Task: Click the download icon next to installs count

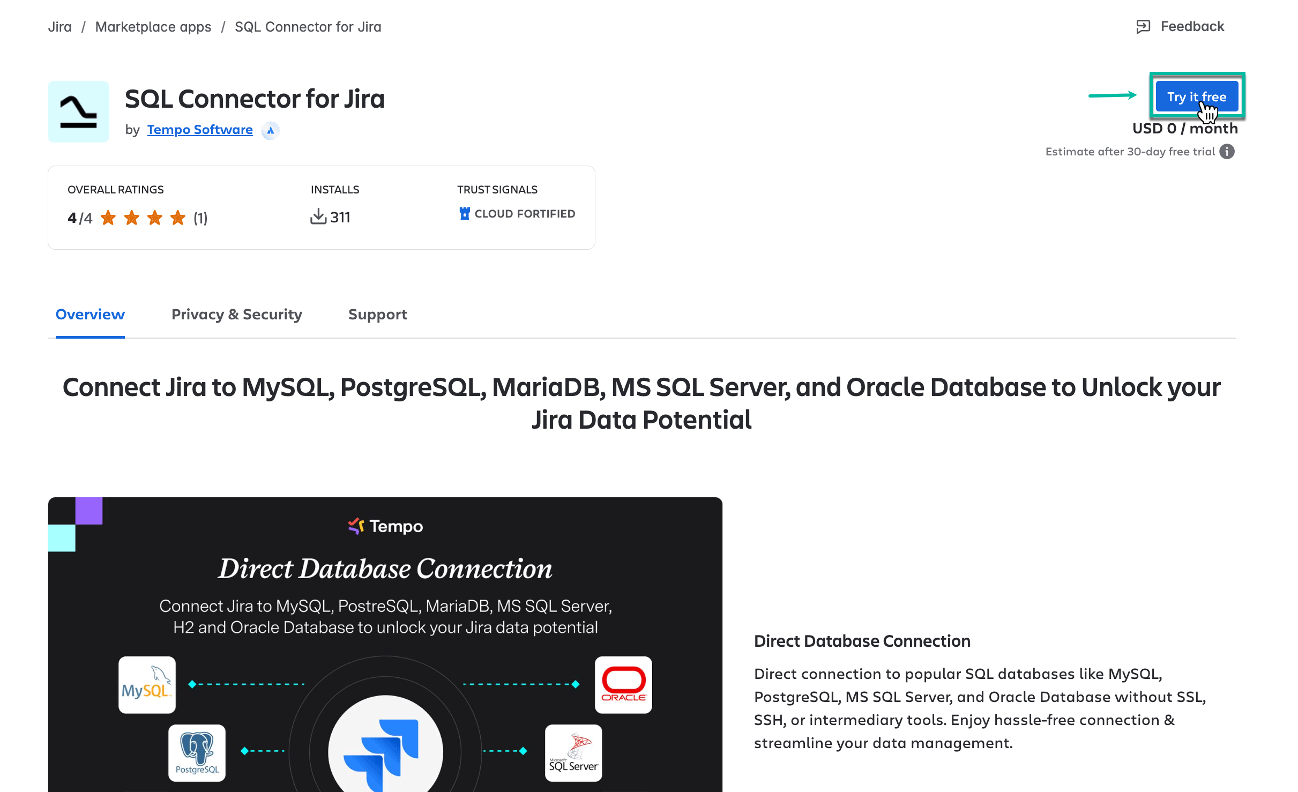Action: tap(319, 216)
